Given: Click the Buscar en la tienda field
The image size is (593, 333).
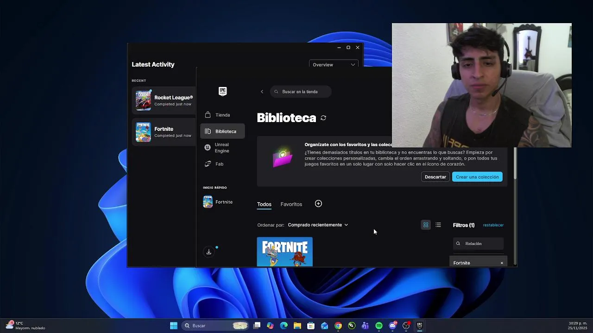Looking at the screenshot, I should tap(301, 92).
